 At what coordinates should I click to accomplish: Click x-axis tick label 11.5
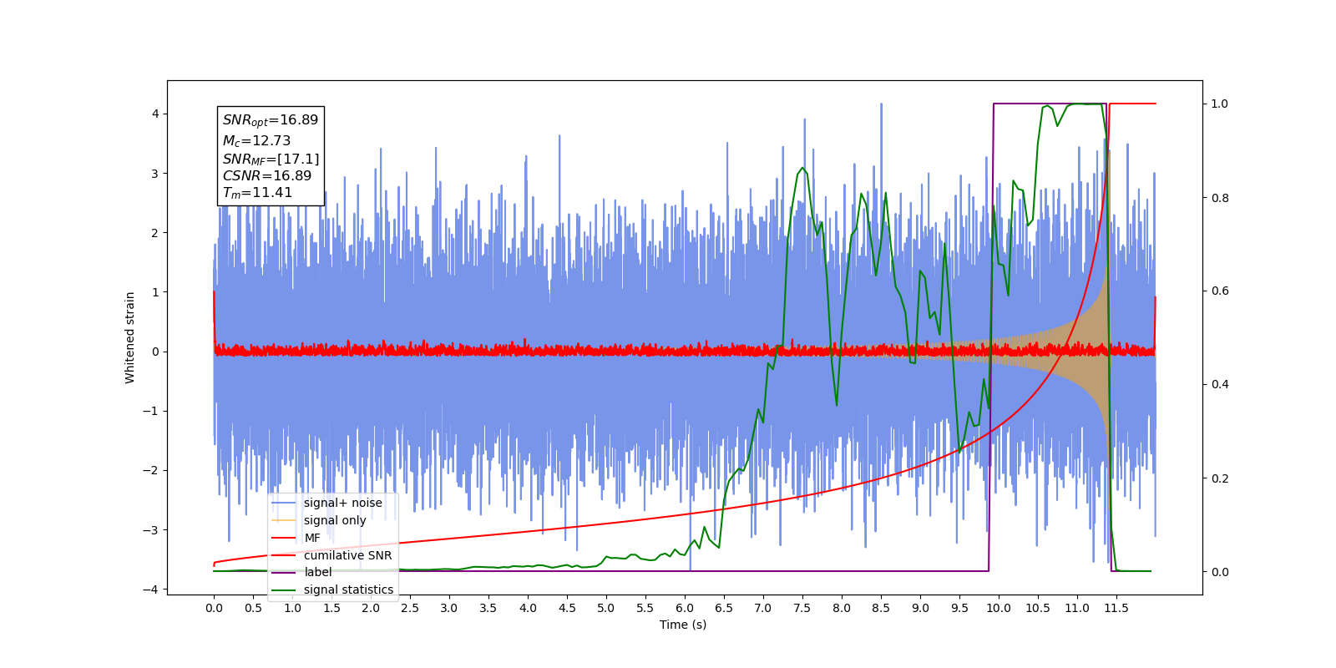click(1116, 608)
